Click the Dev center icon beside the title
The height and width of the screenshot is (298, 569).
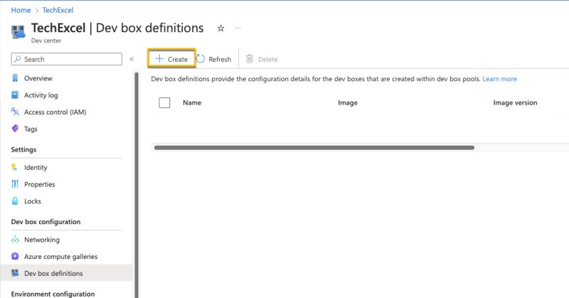pyautogui.click(x=18, y=32)
